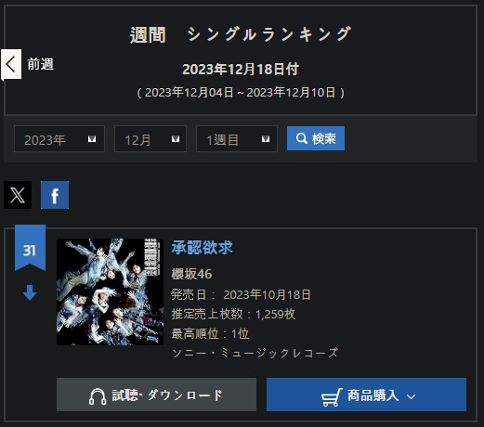Expand the 商品購入 chevron

[x=411, y=396]
